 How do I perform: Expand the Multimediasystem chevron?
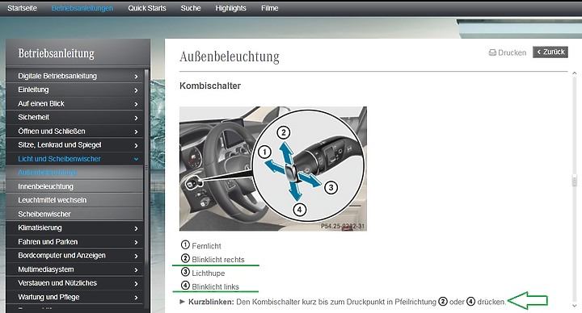click(x=137, y=270)
